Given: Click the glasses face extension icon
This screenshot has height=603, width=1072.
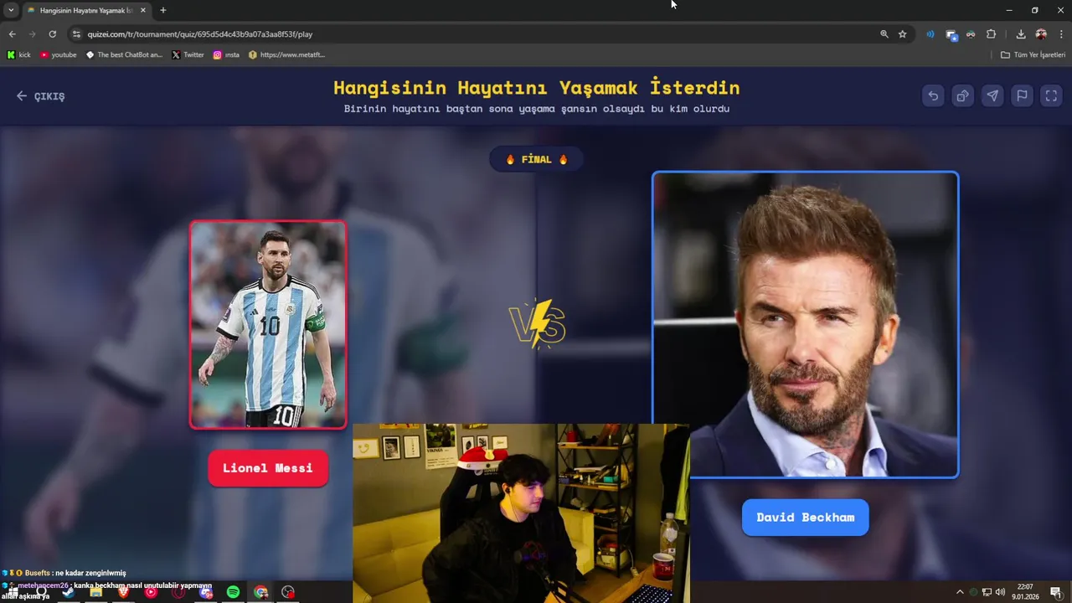Looking at the screenshot, I should (x=971, y=34).
